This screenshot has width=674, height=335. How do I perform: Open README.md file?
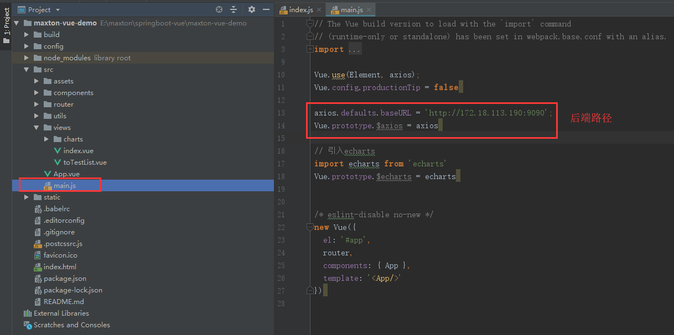[64, 302]
